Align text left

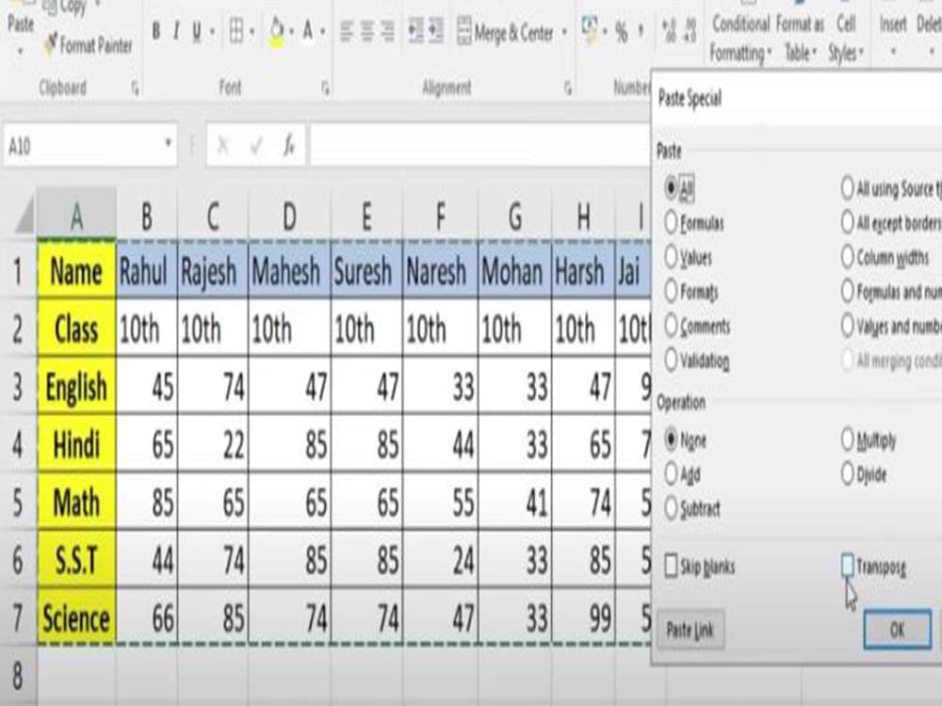[x=347, y=31]
